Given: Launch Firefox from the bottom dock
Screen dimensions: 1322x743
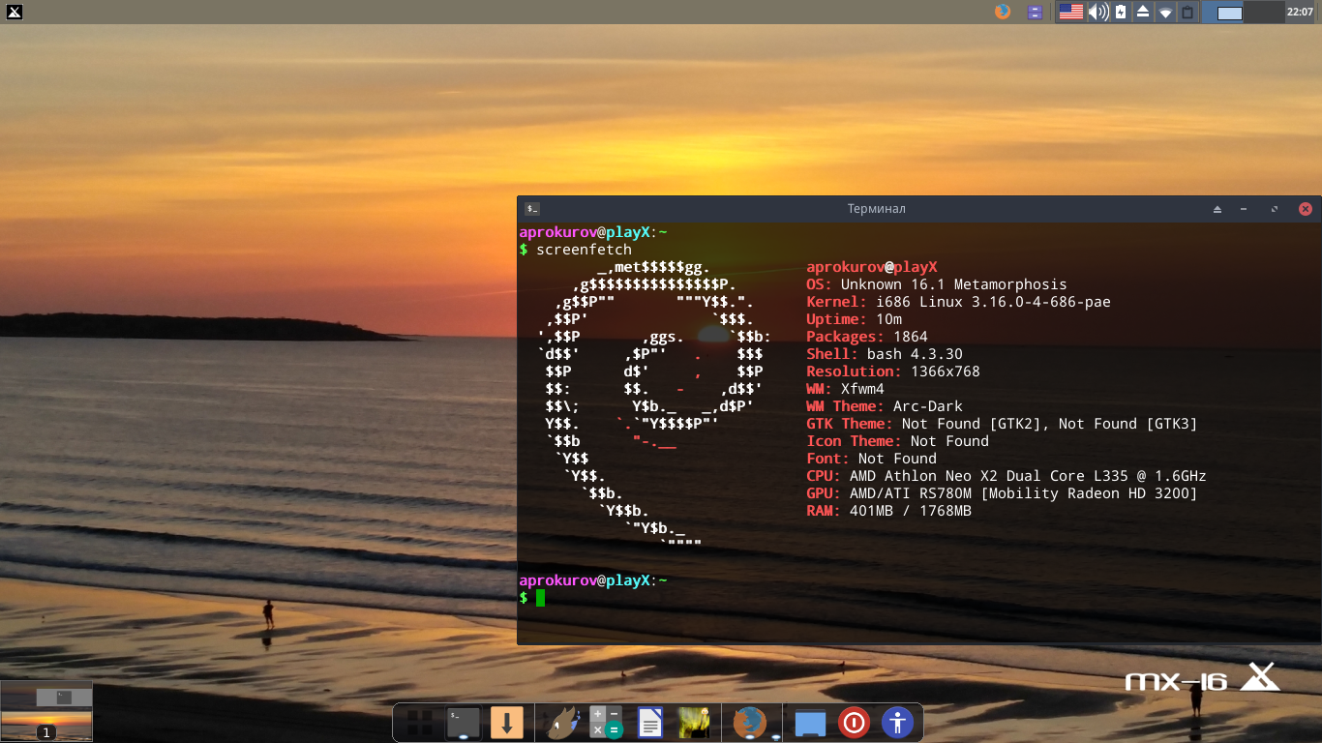Looking at the screenshot, I should [750, 723].
